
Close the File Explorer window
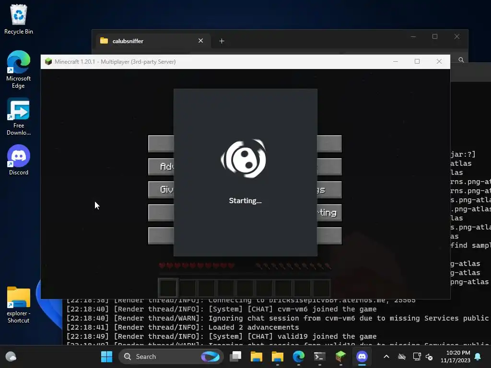point(457,36)
